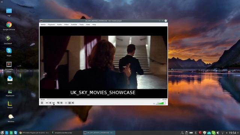
Task: Skip to previous media in VLC
Action: 47,103
